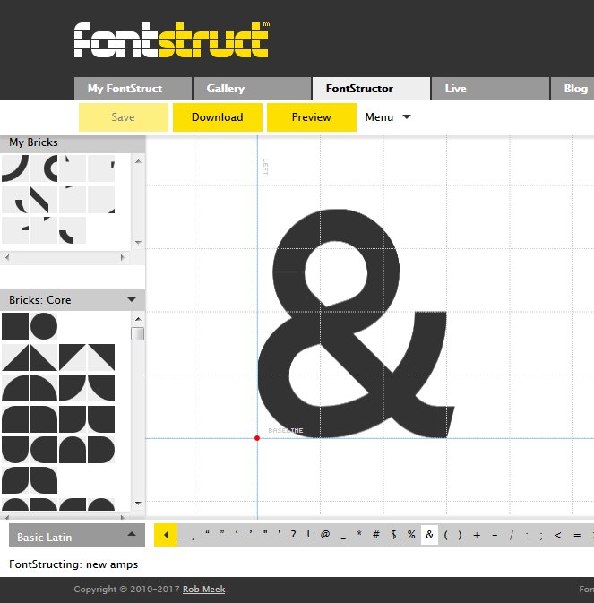Open the Blog tab
594x603 pixels.
(572, 89)
